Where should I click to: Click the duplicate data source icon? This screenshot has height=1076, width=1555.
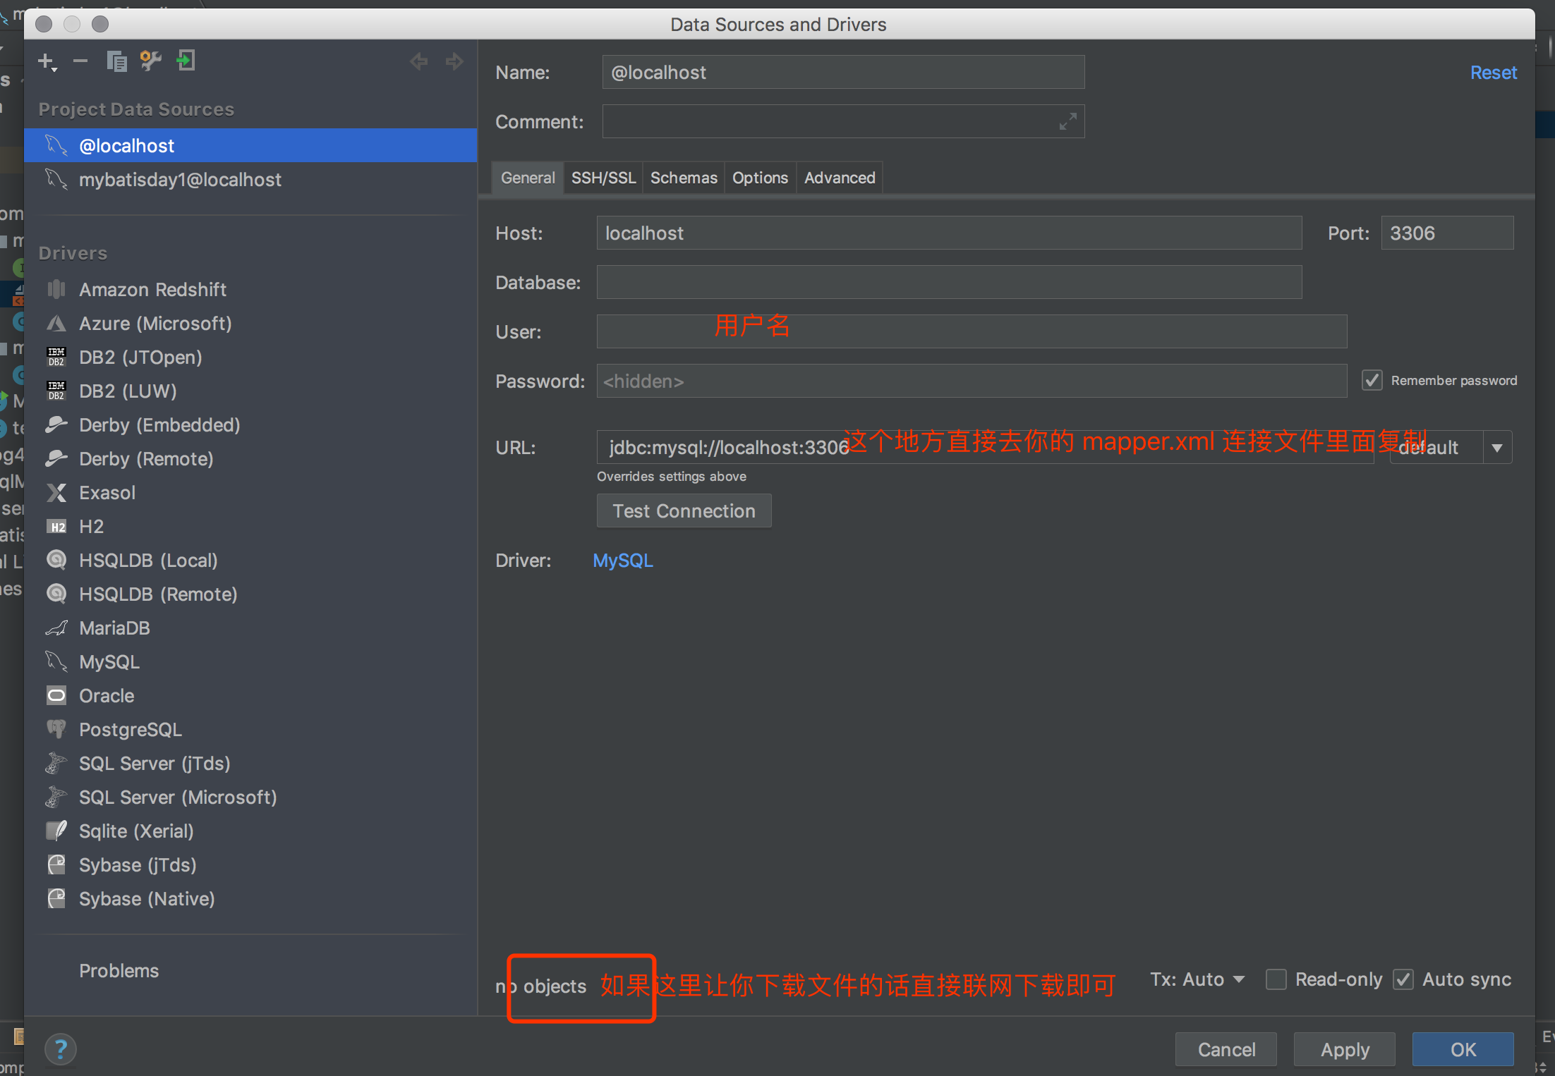coord(116,61)
